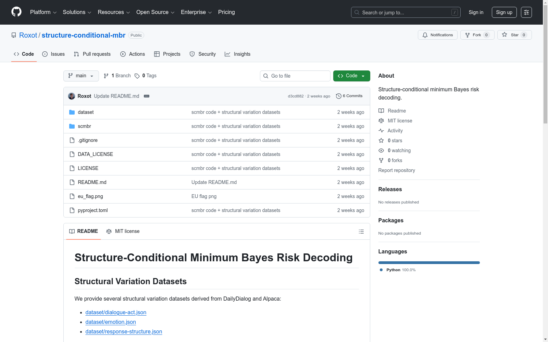Switch to the Pull requests tab
Viewport: 548px width, 342px height.
coord(92,54)
